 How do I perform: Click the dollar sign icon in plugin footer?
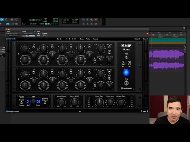[141, 111]
